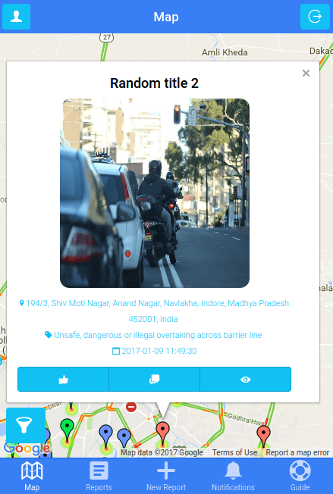Open Terms of Use link
333x494 pixels.
coord(234,453)
